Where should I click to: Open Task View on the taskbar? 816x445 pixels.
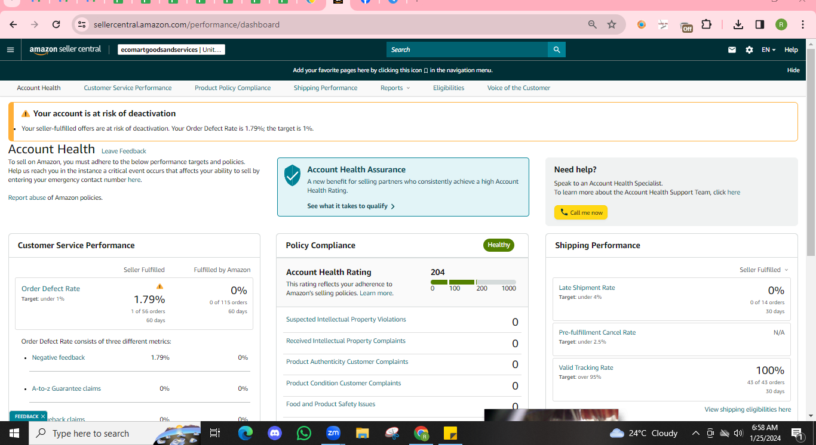(x=216, y=433)
